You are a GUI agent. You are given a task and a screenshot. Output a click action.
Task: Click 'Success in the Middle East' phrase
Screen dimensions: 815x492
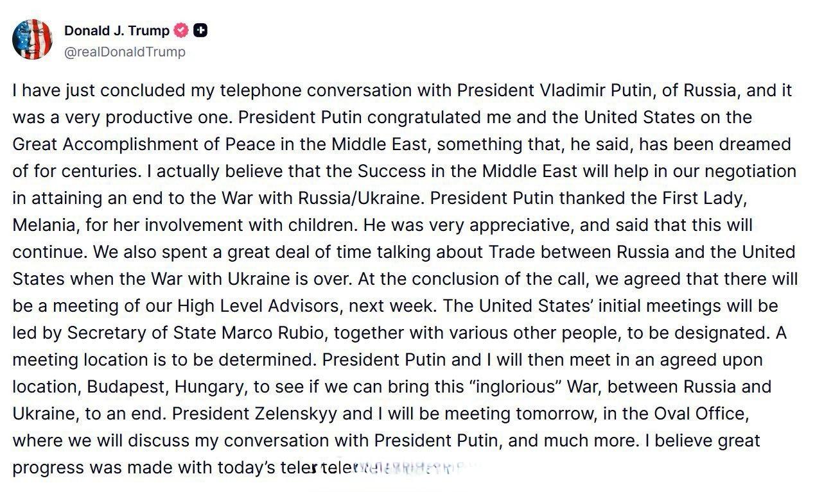point(468,171)
